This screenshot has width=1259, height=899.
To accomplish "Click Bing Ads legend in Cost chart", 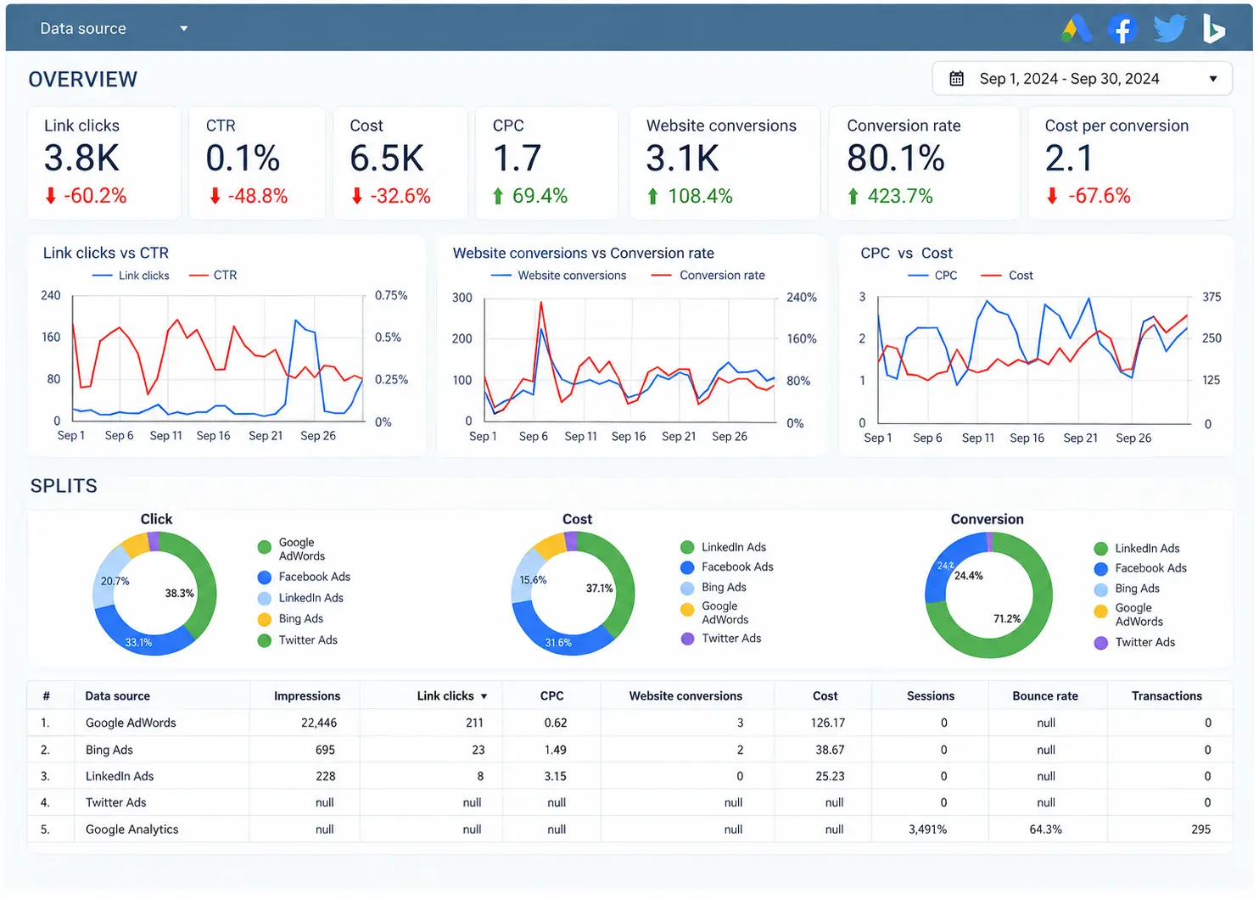I will (x=713, y=588).
